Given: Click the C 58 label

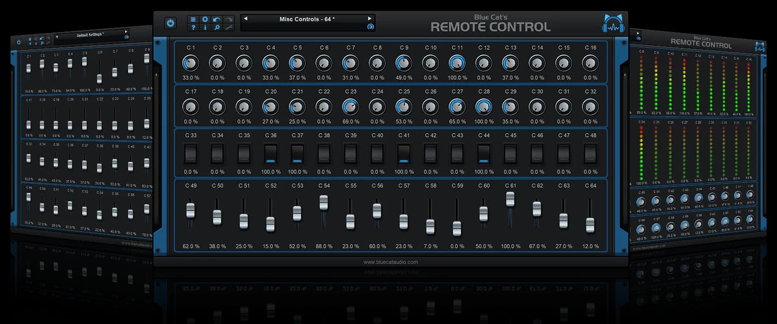Looking at the screenshot, I should coord(431,186).
